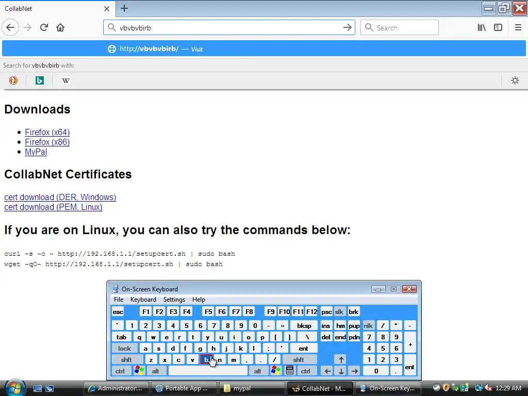Click the down arrow key on keyboard
This screenshot has height=396, width=528.
tap(341, 371)
